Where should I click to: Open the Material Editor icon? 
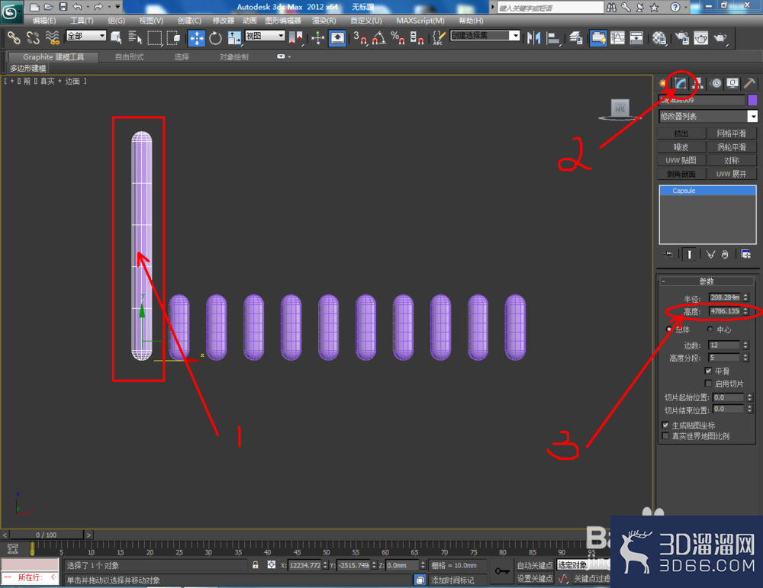click(x=659, y=38)
